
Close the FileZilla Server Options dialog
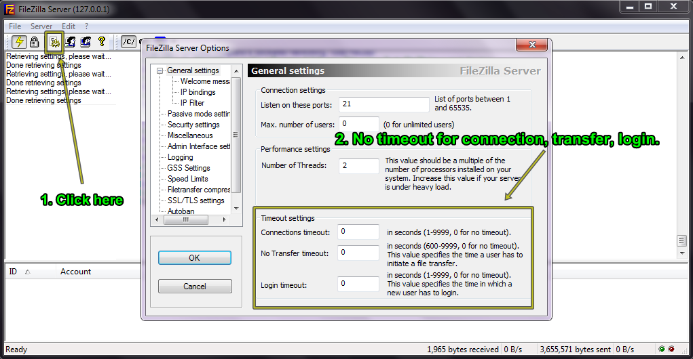[x=532, y=45]
